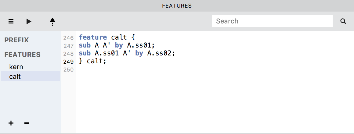Select the kern feature in the sidebar

pyautogui.click(x=16, y=67)
